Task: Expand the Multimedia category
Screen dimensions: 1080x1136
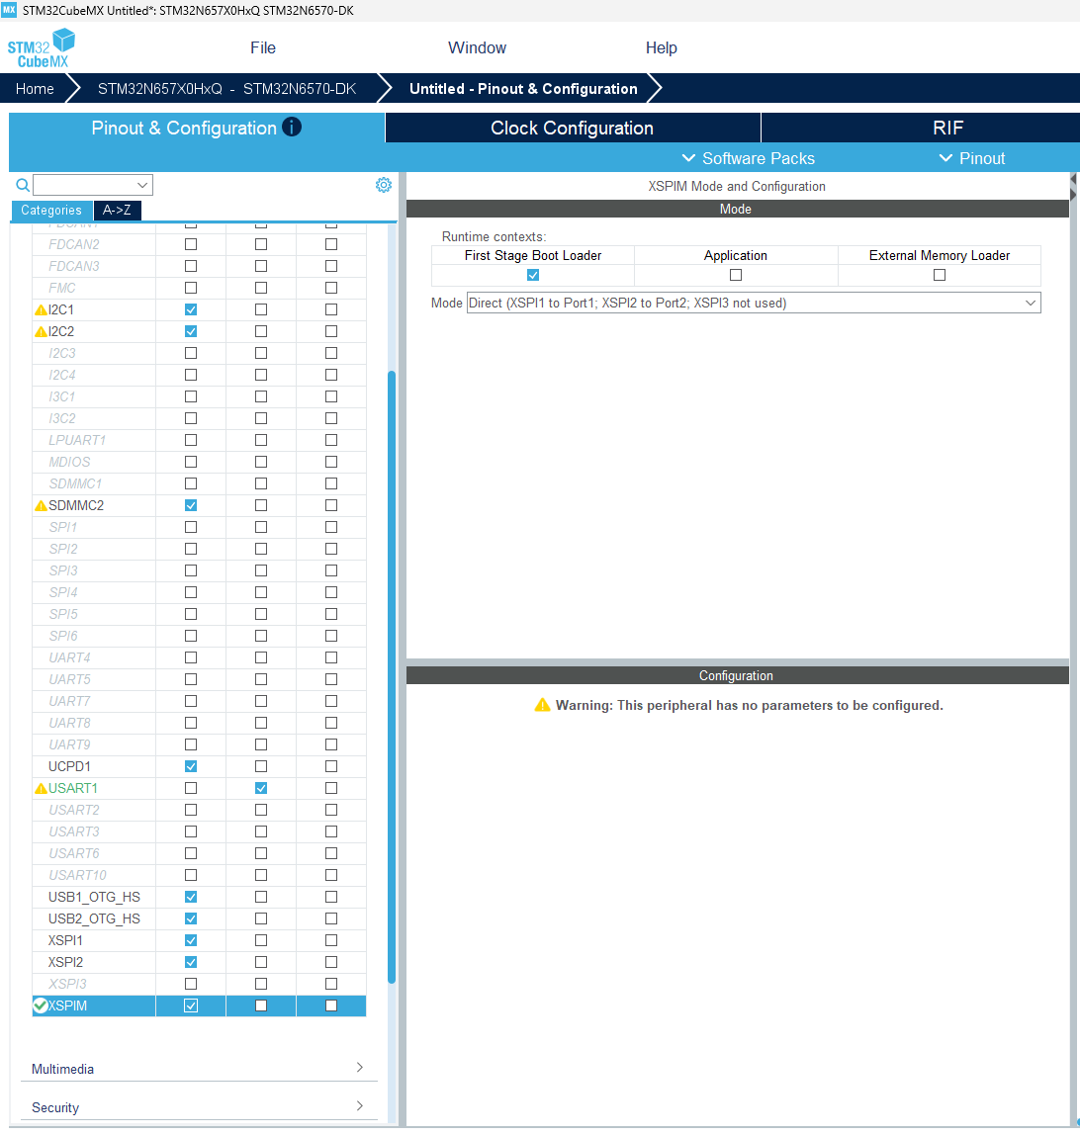Action: (x=199, y=1069)
